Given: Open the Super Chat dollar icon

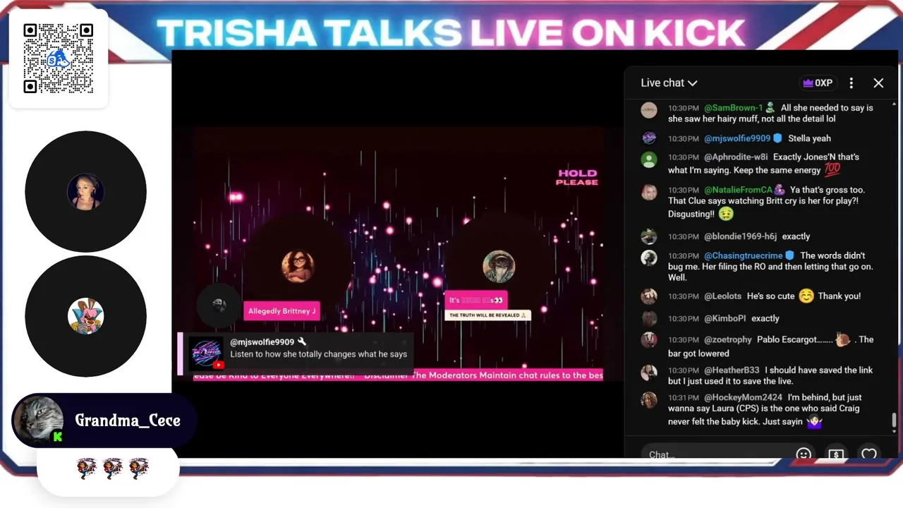Looking at the screenshot, I should (836, 454).
